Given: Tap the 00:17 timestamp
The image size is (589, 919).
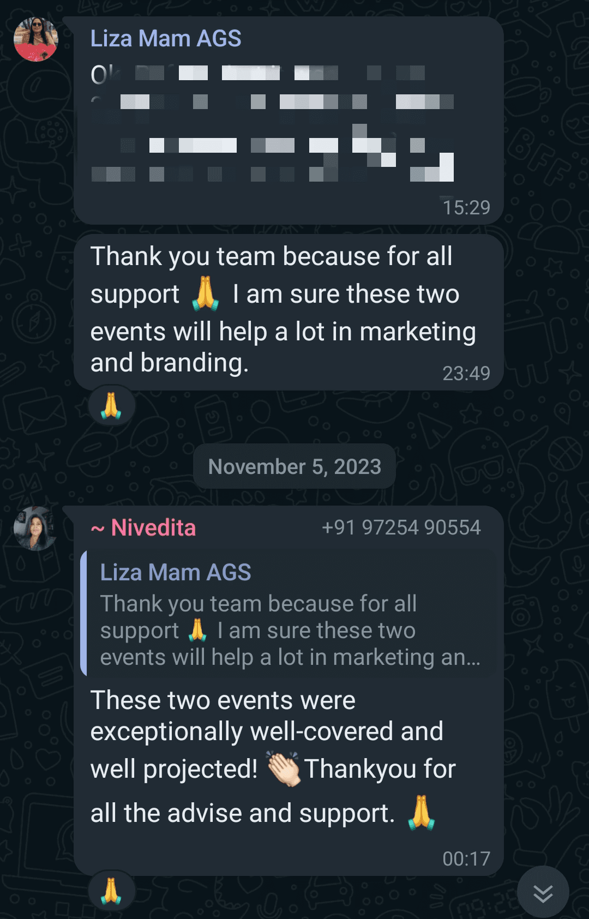Looking at the screenshot, I should tap(466, 859).
